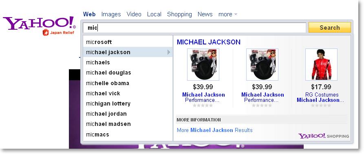Switch to the Shopping search tab
364x154 pixels.
pyautogui.click(x=179, y=14)
